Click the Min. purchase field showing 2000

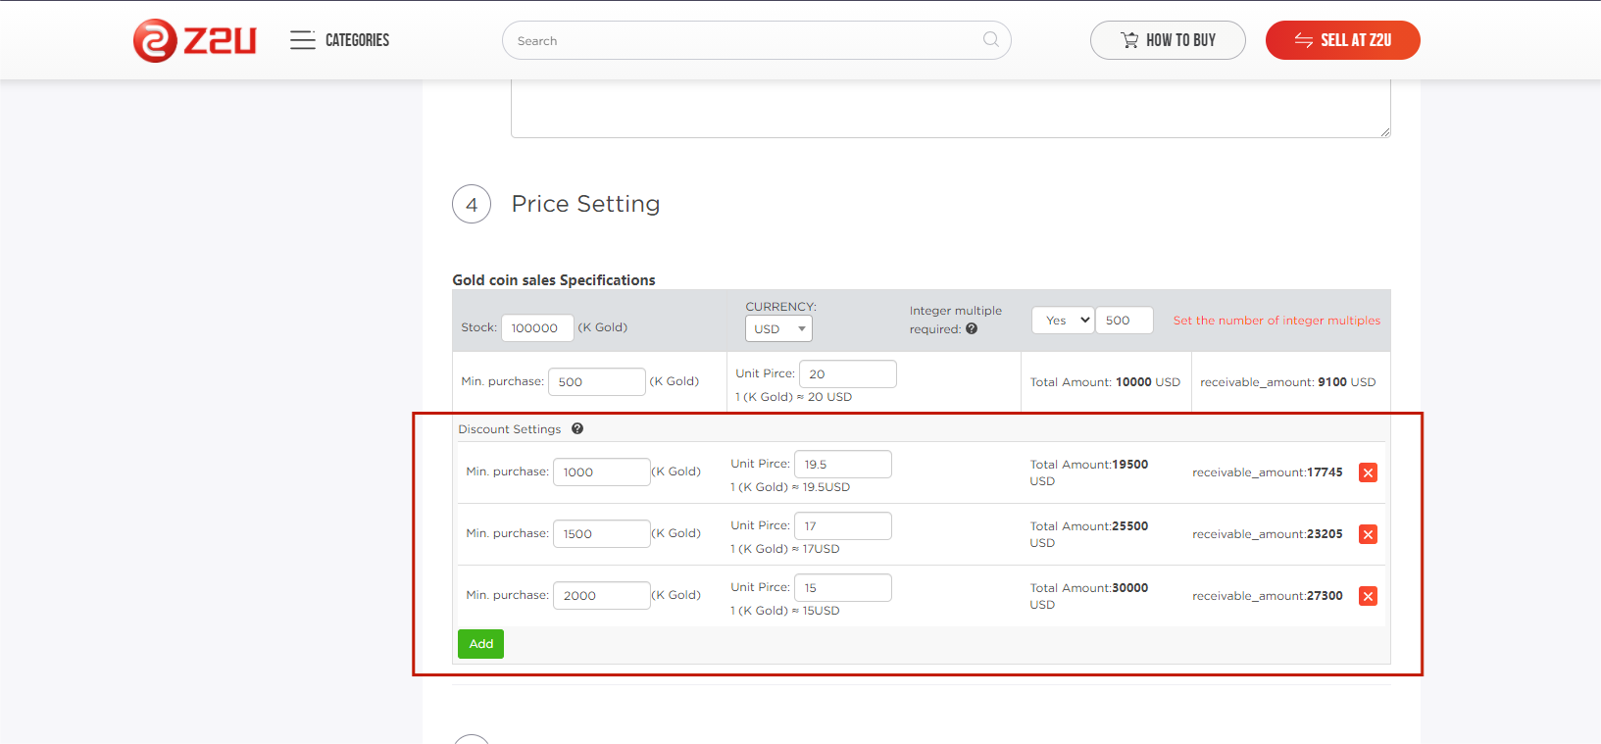coord(601,596)
